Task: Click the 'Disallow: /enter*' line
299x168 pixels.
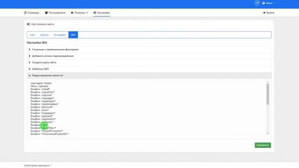Action: click(40, 110)
